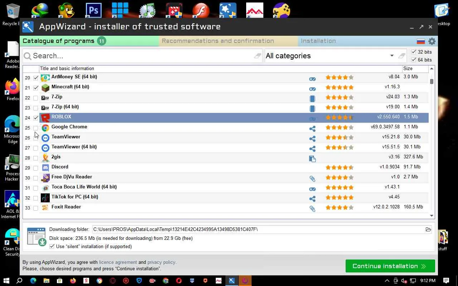Click category icon in 2gis row
The width and height of the screenshot is (458, 286).
[x=312, y=159]
